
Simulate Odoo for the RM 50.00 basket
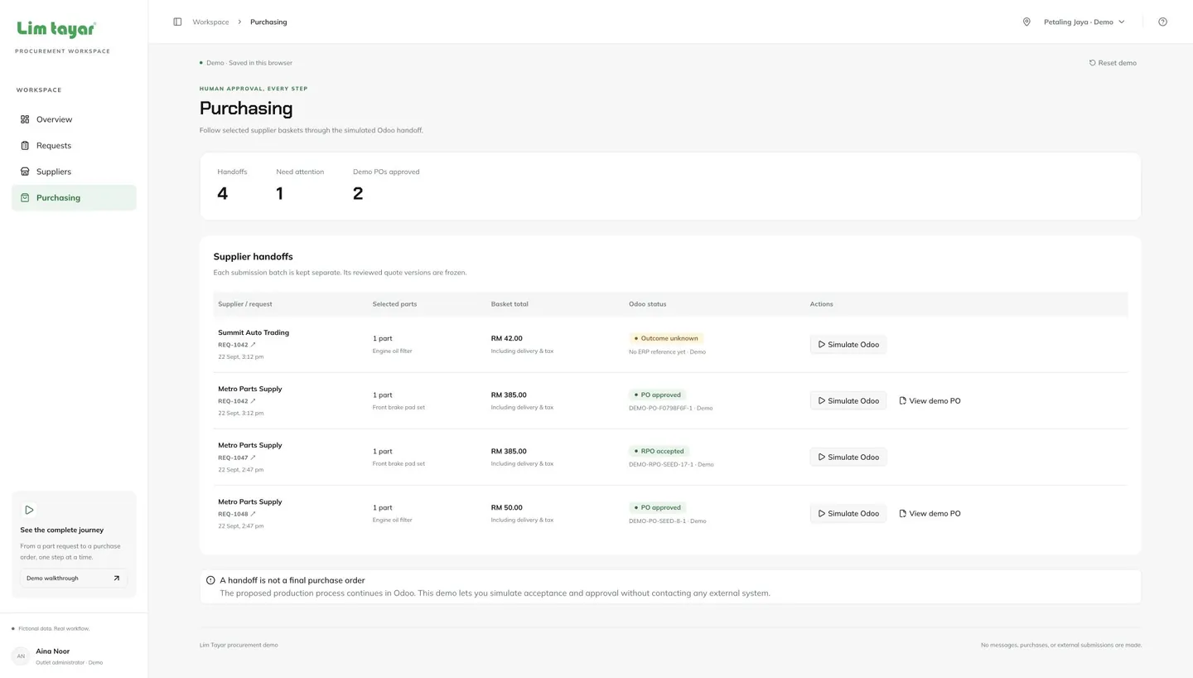[x=848, y=513]
